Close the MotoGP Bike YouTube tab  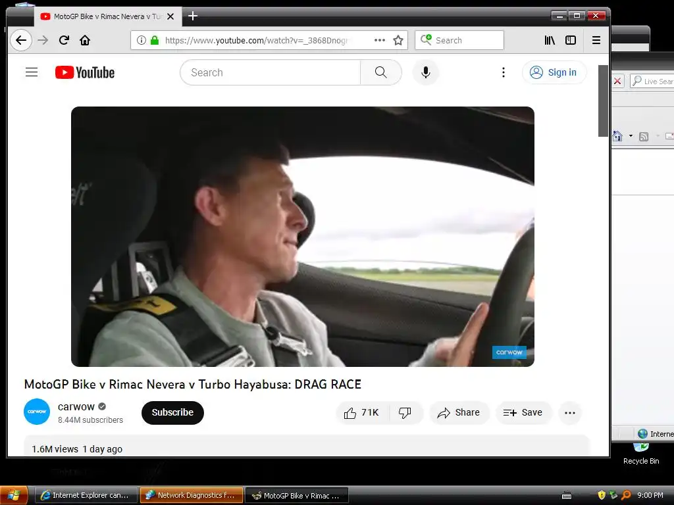(170, 16)
